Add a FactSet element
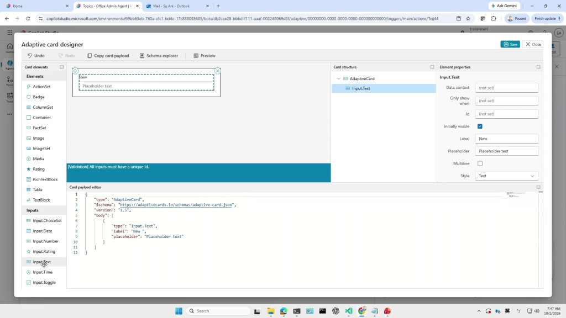The width and height of the screenshot is (566, 318). [39, 128]
